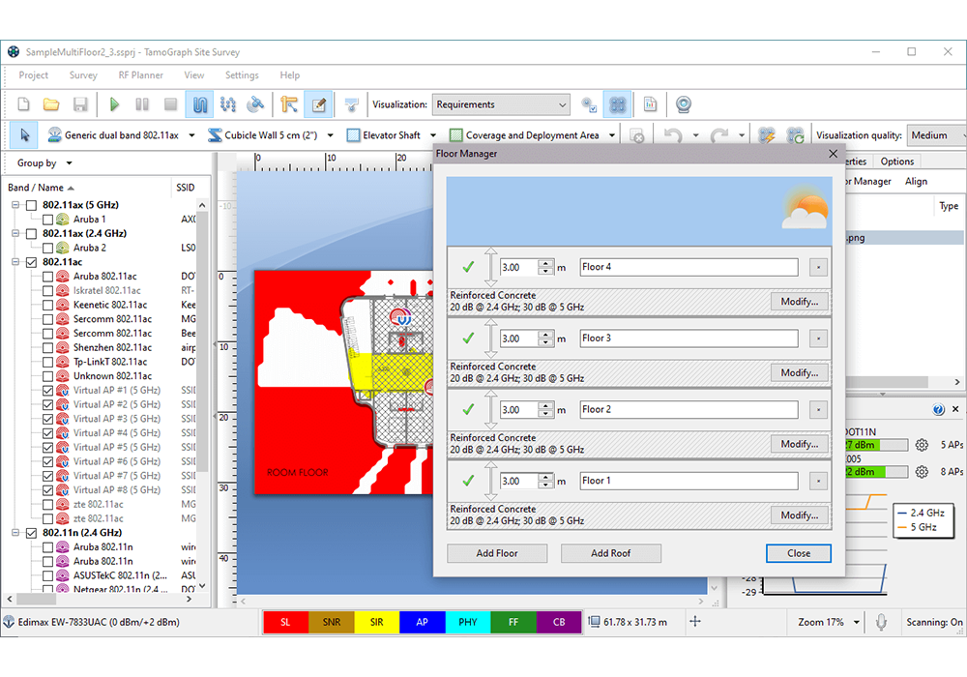Click Close in the Floor Manager dialog
The image size is (967, 677).
(x=799, y=553)
